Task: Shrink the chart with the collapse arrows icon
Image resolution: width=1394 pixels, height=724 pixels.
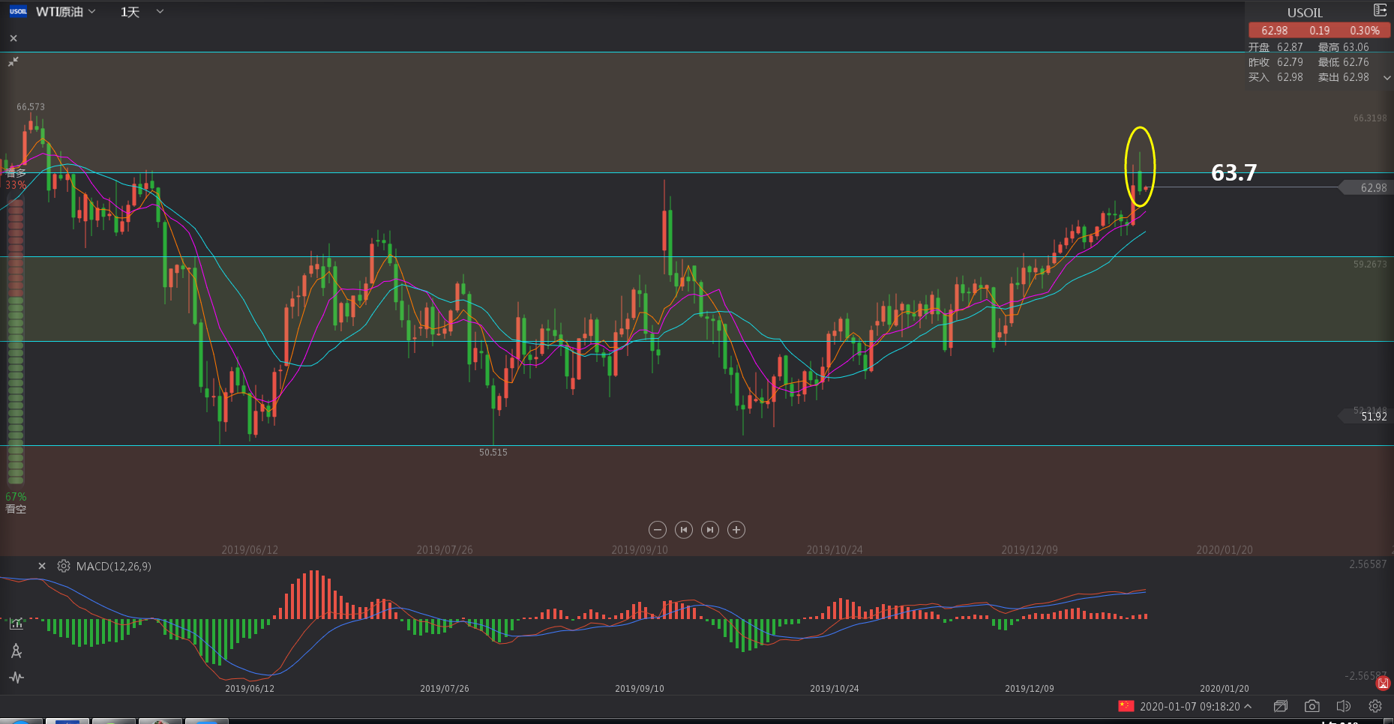Action: point(13,61)
